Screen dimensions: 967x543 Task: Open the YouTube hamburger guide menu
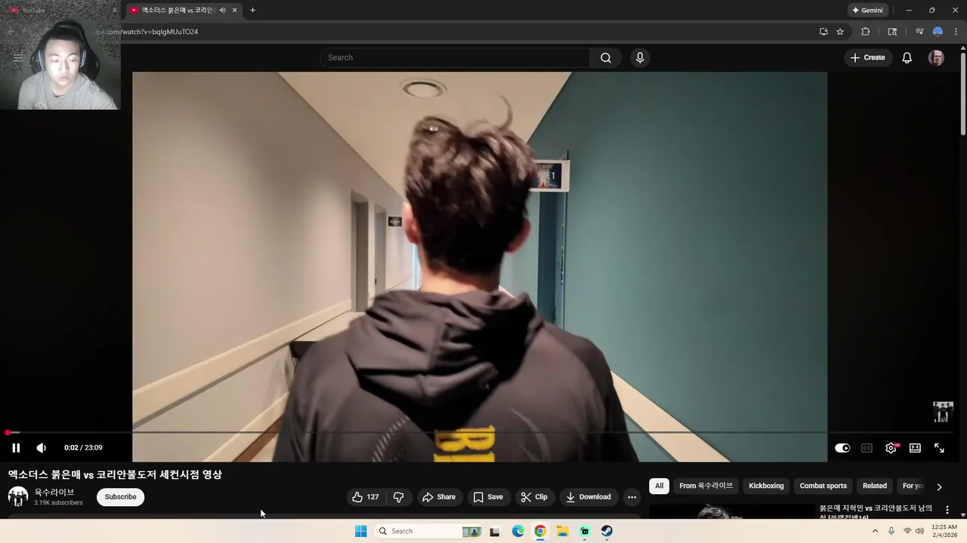point(18,58)
